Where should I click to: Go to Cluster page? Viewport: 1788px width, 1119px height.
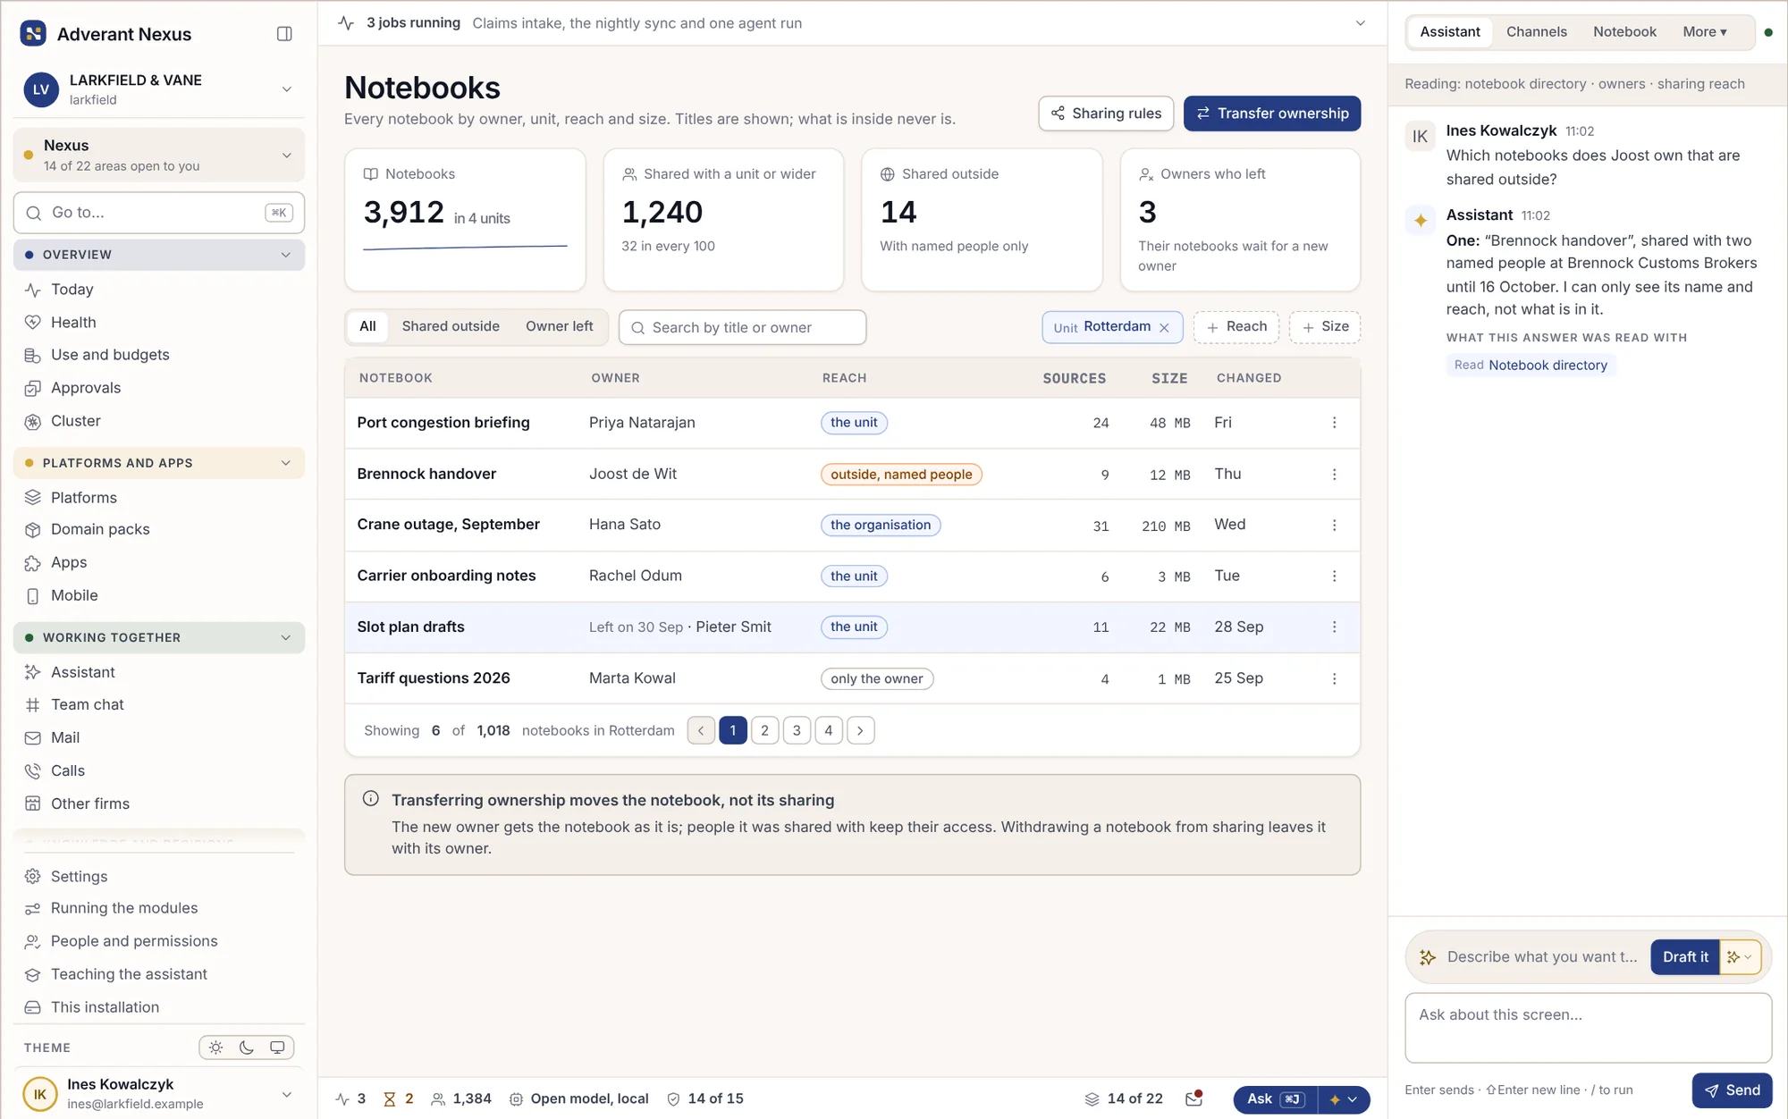click(75, 421)
